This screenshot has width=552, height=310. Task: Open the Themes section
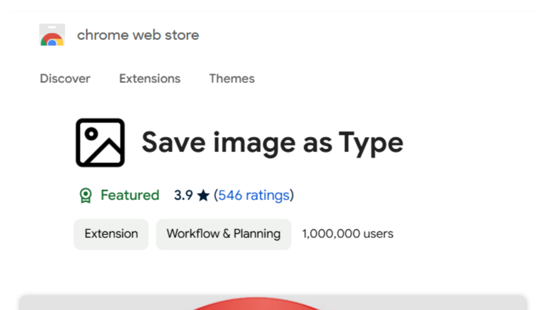[231, 79]
